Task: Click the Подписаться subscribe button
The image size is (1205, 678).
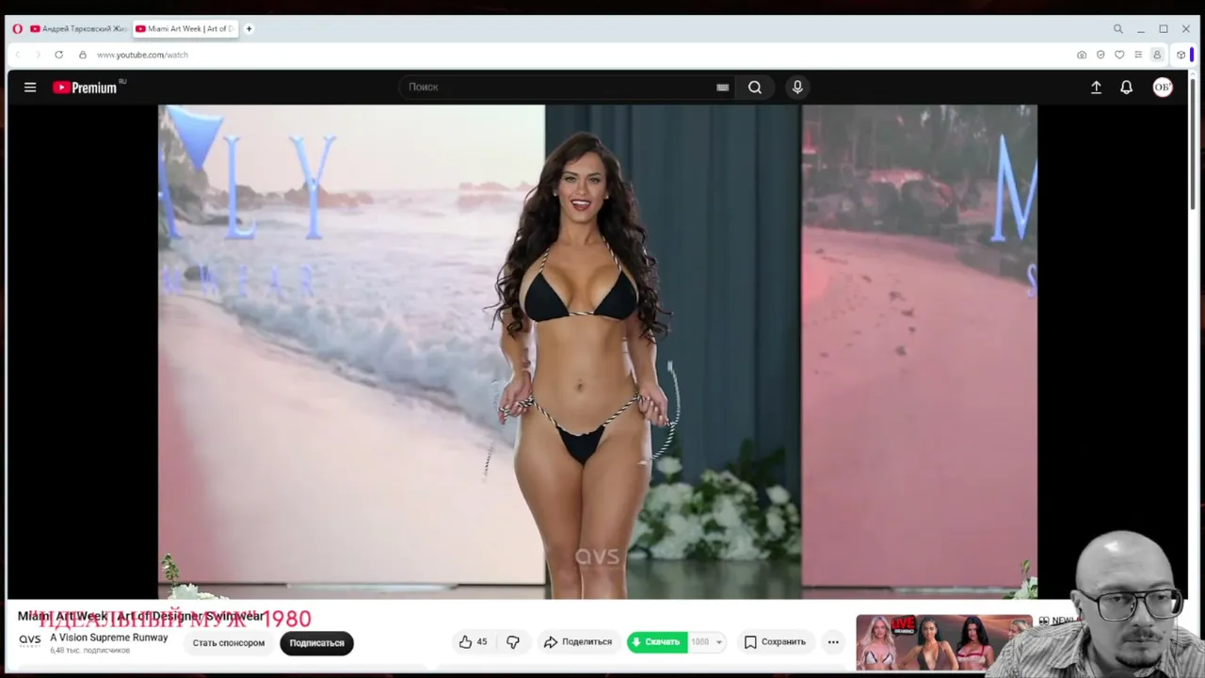Action: [x=316, y=643]
